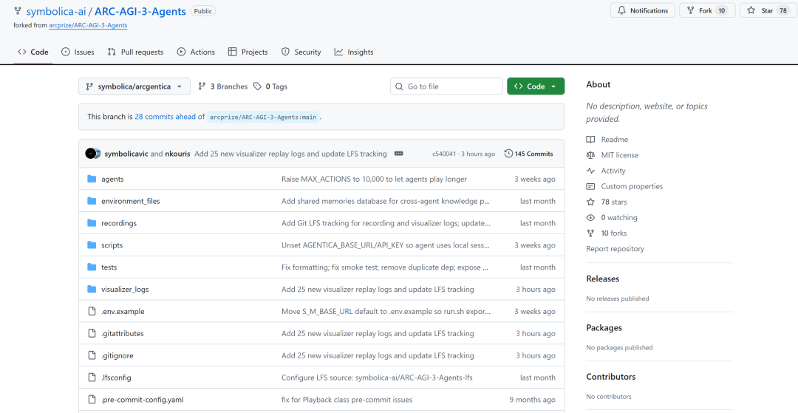Click the symbolicavic avatar icon
The width and height of the screenshot is (798, 413).
(90, 154)
